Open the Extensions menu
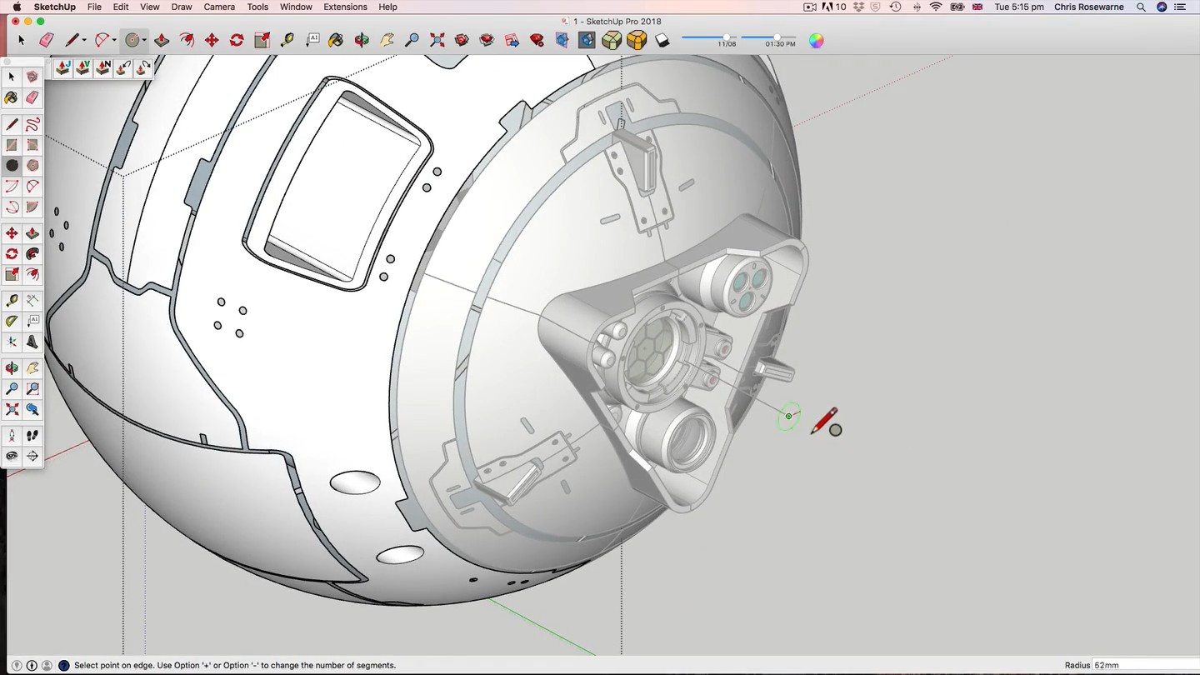This screenshot has width=1200, height=675. tap(345, 7)
